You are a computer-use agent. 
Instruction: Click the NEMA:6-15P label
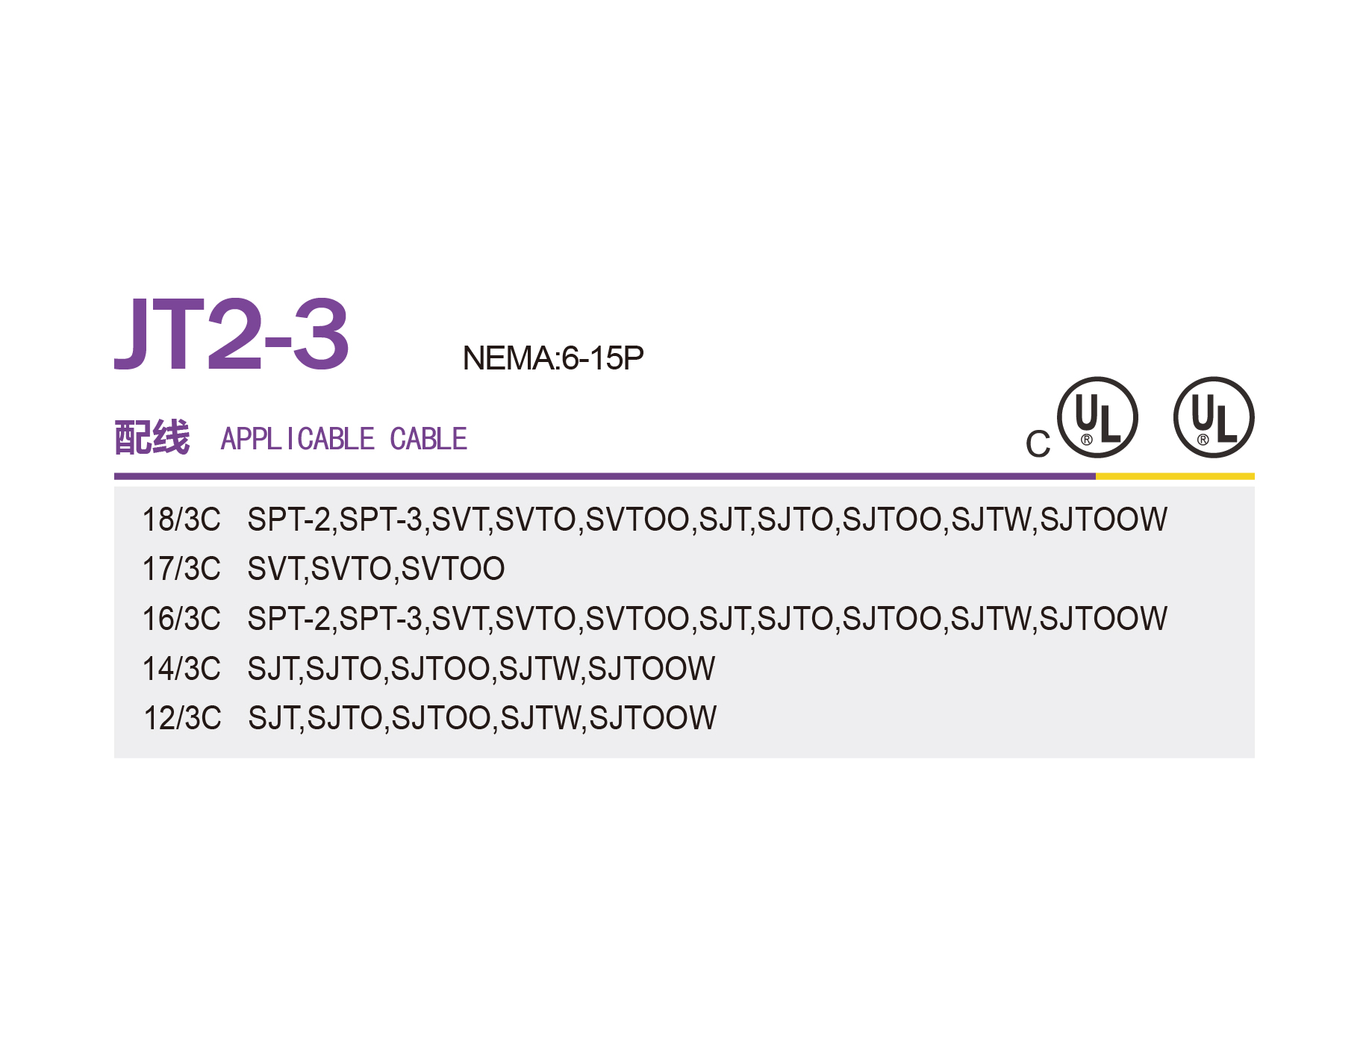pos(553,358)
